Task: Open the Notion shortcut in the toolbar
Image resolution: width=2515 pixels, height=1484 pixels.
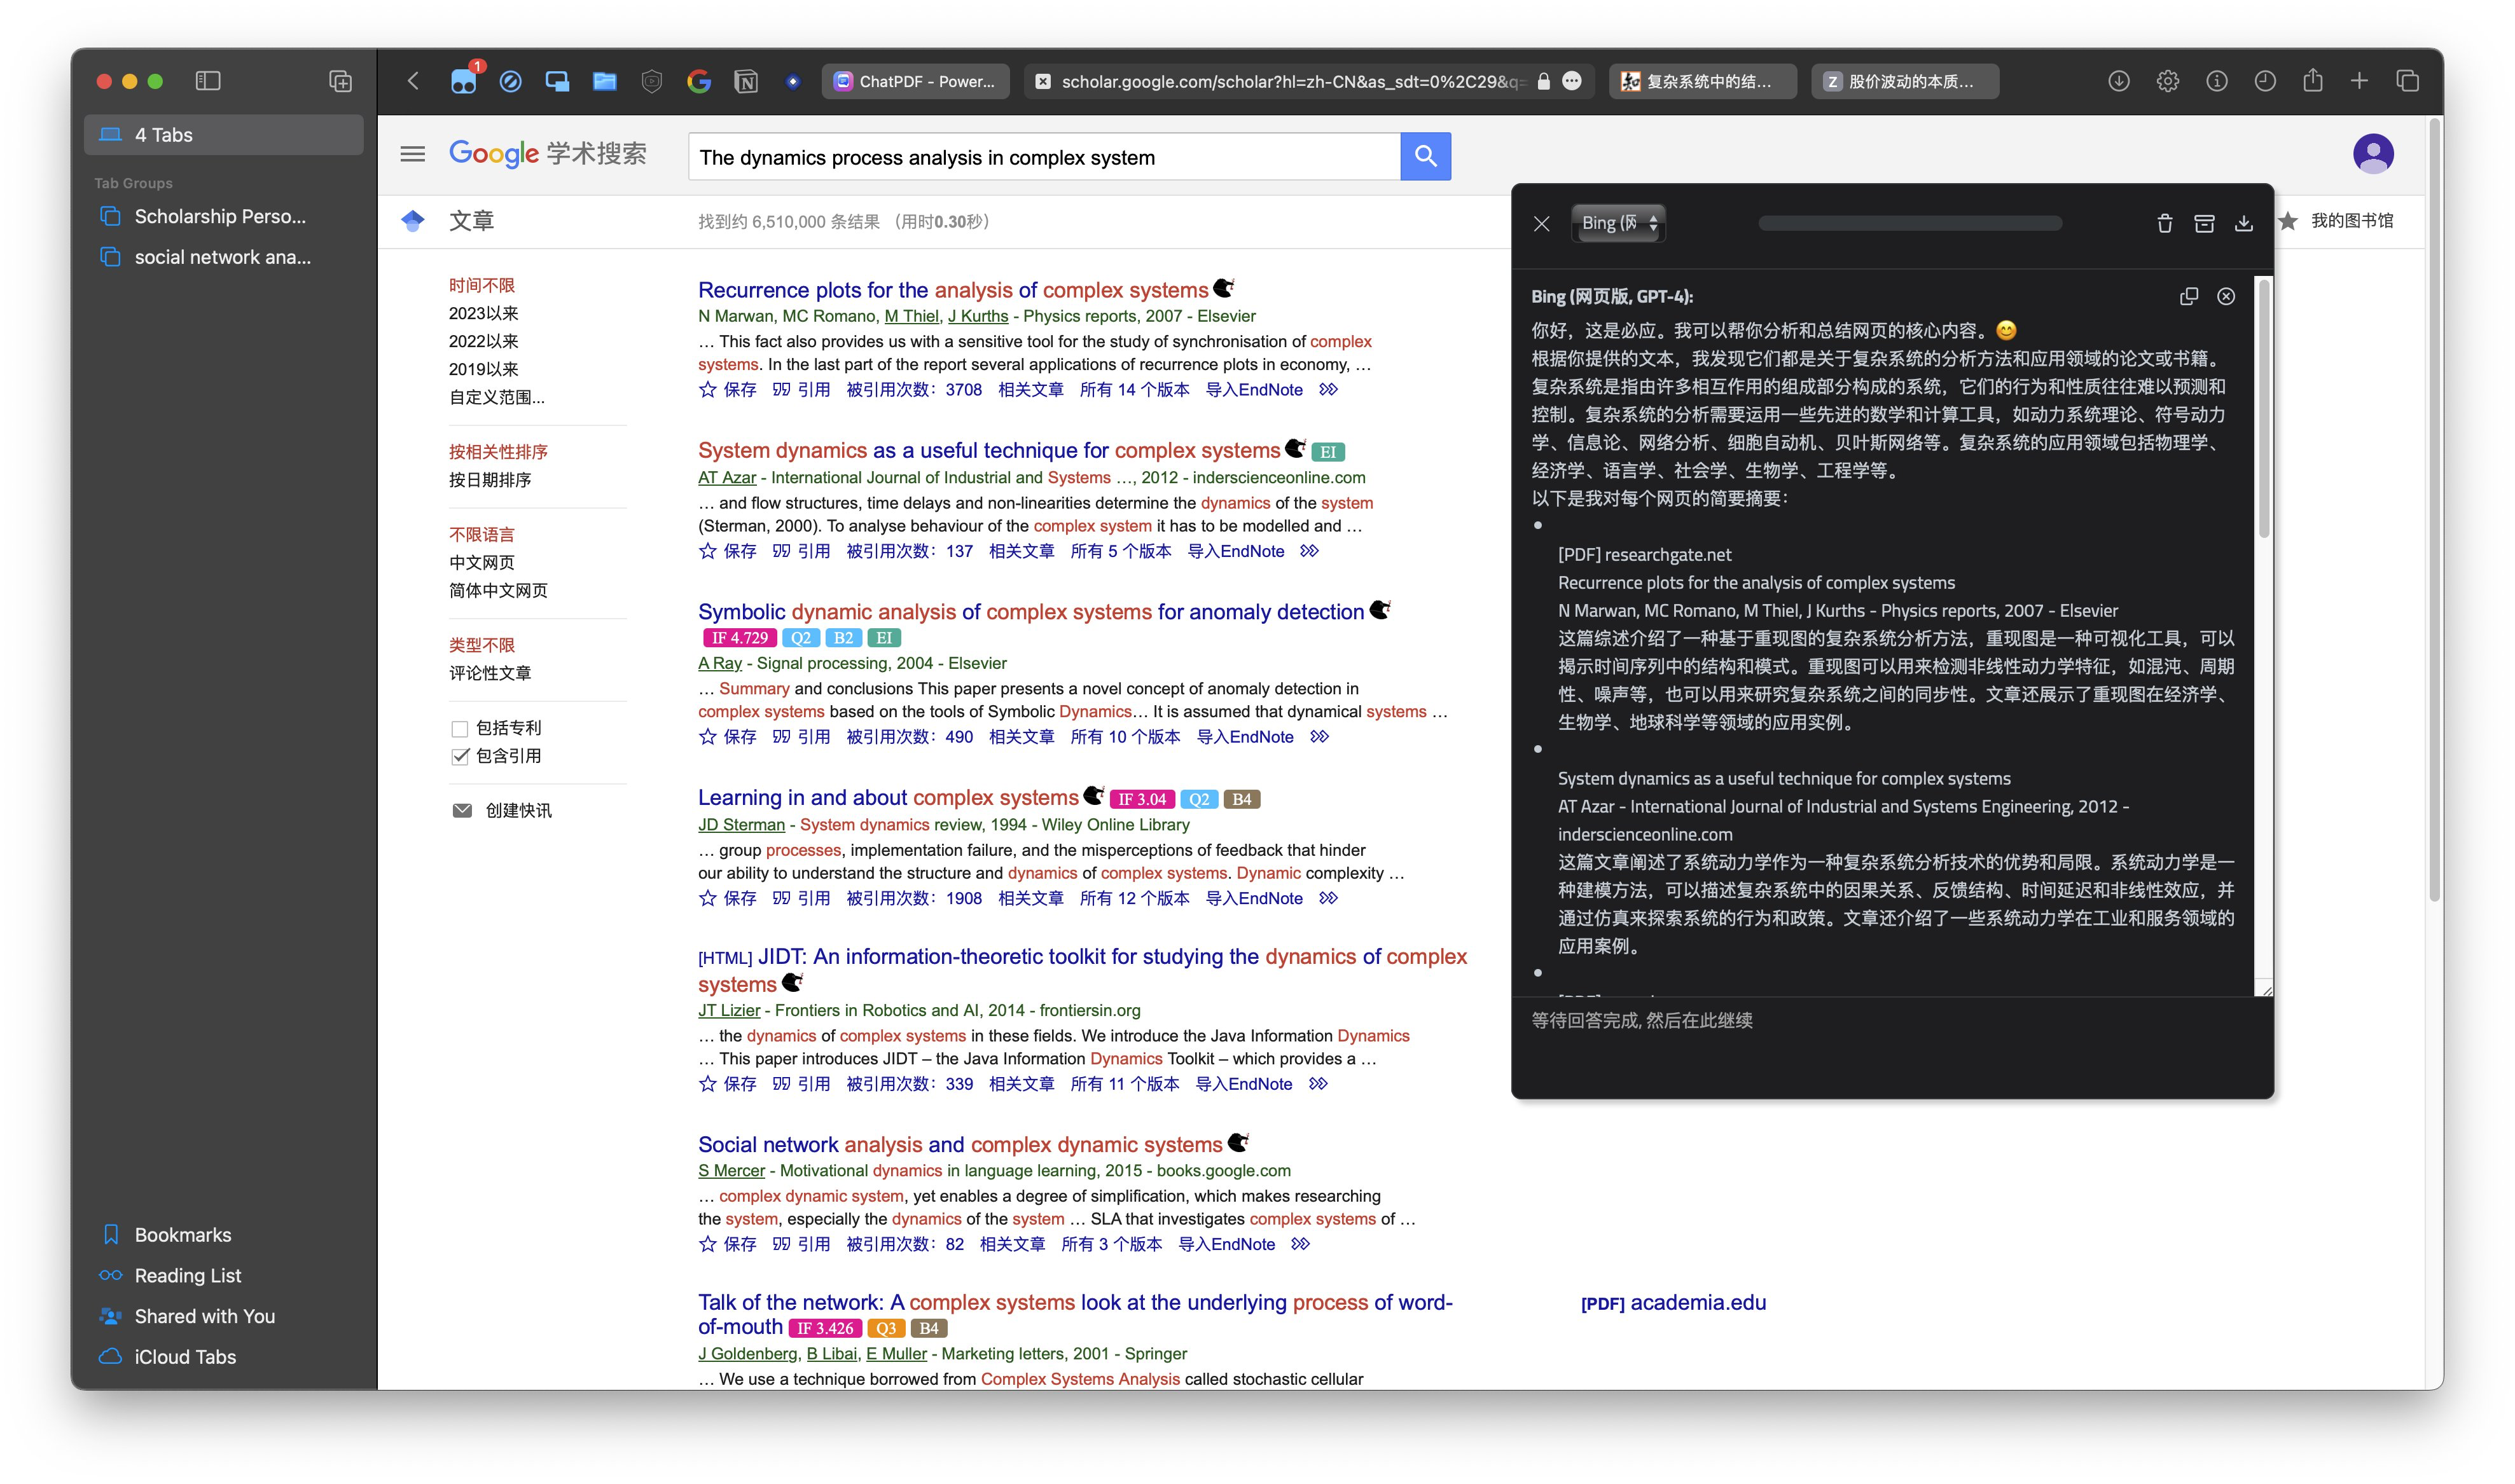Action: coord(745,81)
